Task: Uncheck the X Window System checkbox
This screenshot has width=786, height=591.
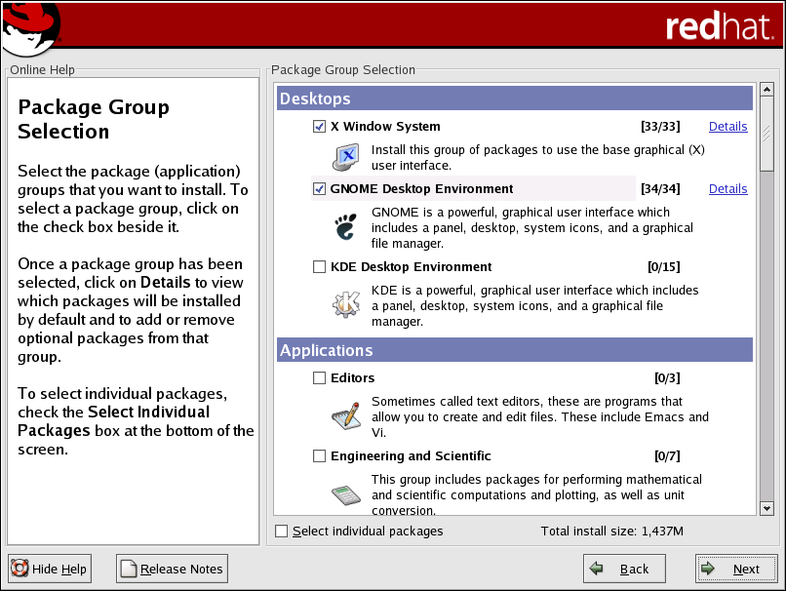Action: (319, 127)
